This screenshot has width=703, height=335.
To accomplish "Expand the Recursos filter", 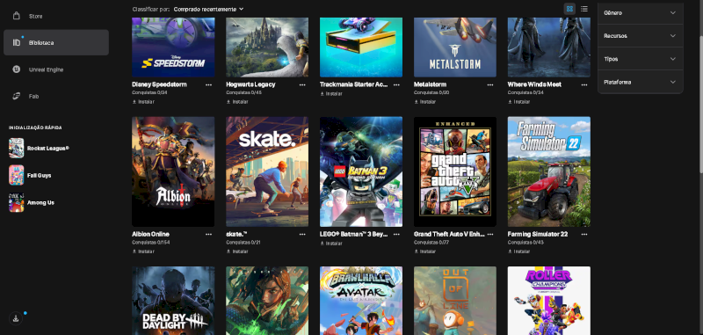I will pyautogui.click(x=641, y=36).
